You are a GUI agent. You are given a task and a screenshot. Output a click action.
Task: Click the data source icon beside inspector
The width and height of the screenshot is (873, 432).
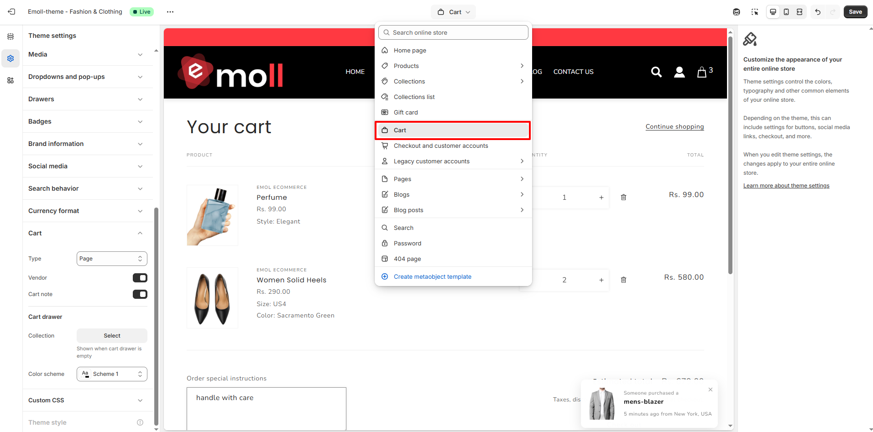[x=737, y=12]
